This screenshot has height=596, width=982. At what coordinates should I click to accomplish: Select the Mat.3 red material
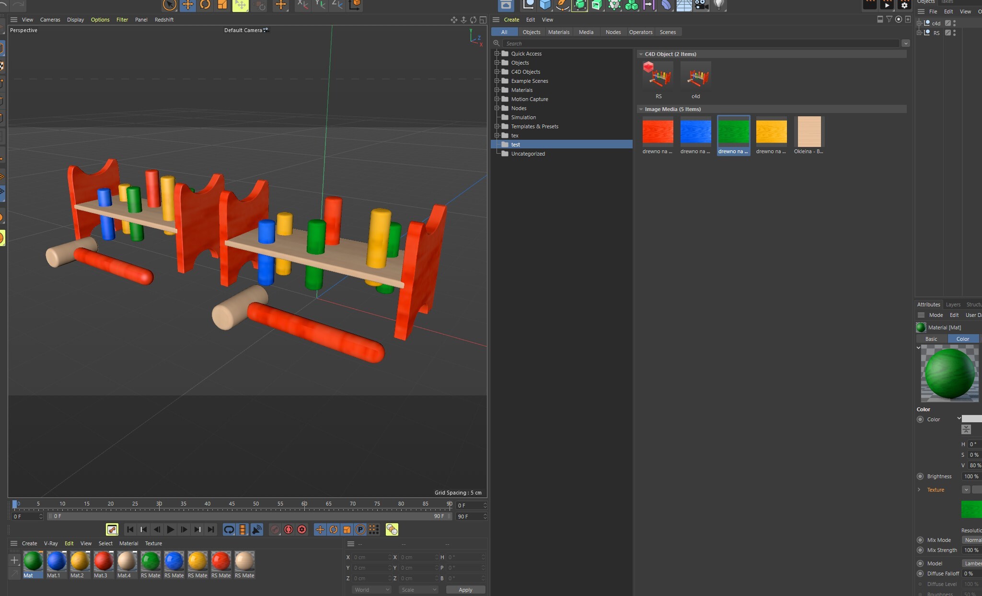(x=103, y=564)
